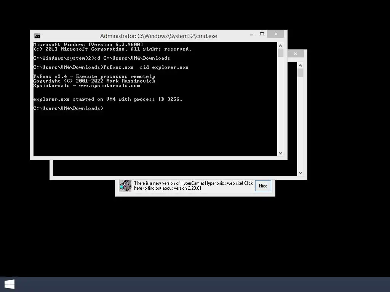
Task: Click scroll up arrow in front cmd window
Action: click(281, 46)
